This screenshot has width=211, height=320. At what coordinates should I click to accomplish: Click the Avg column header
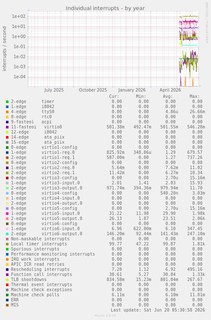(168, 96)
